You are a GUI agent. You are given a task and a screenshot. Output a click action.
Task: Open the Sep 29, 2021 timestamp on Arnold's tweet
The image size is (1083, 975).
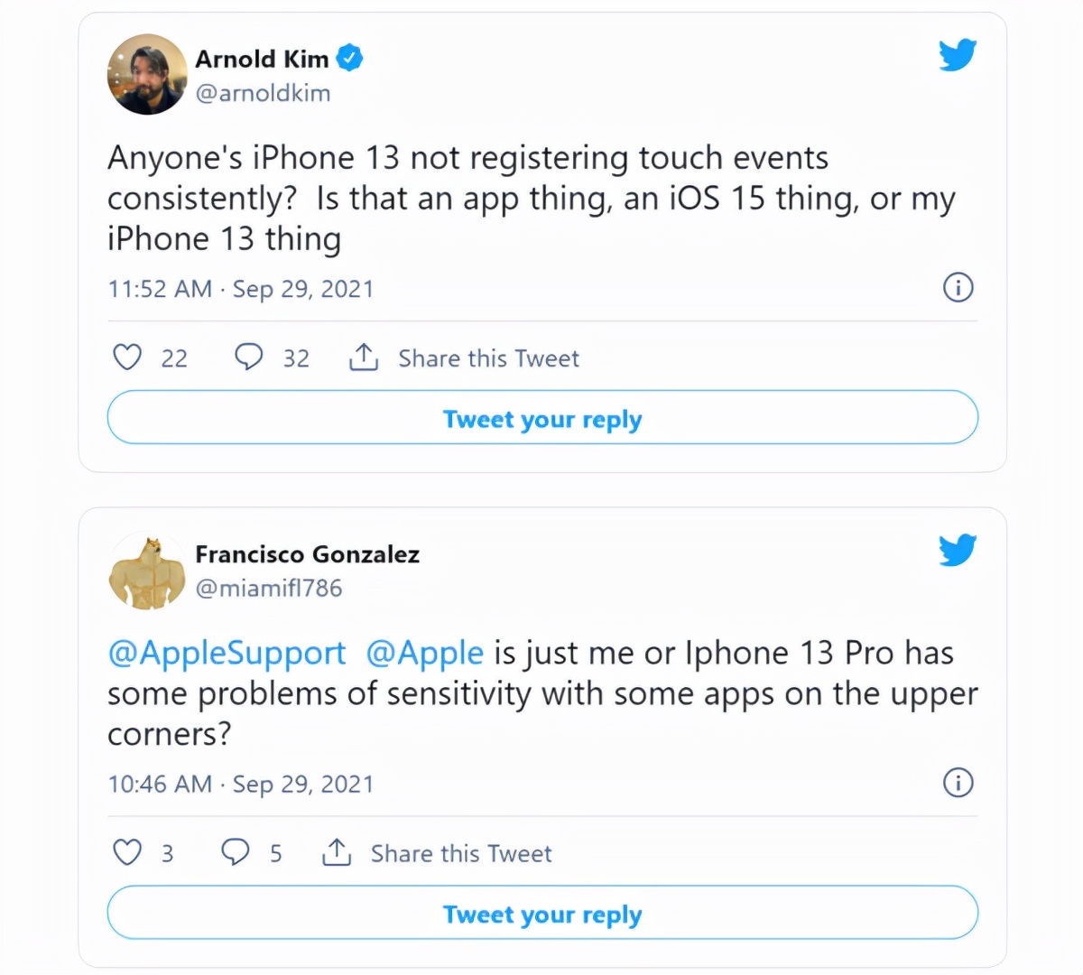tap(303, 288)
